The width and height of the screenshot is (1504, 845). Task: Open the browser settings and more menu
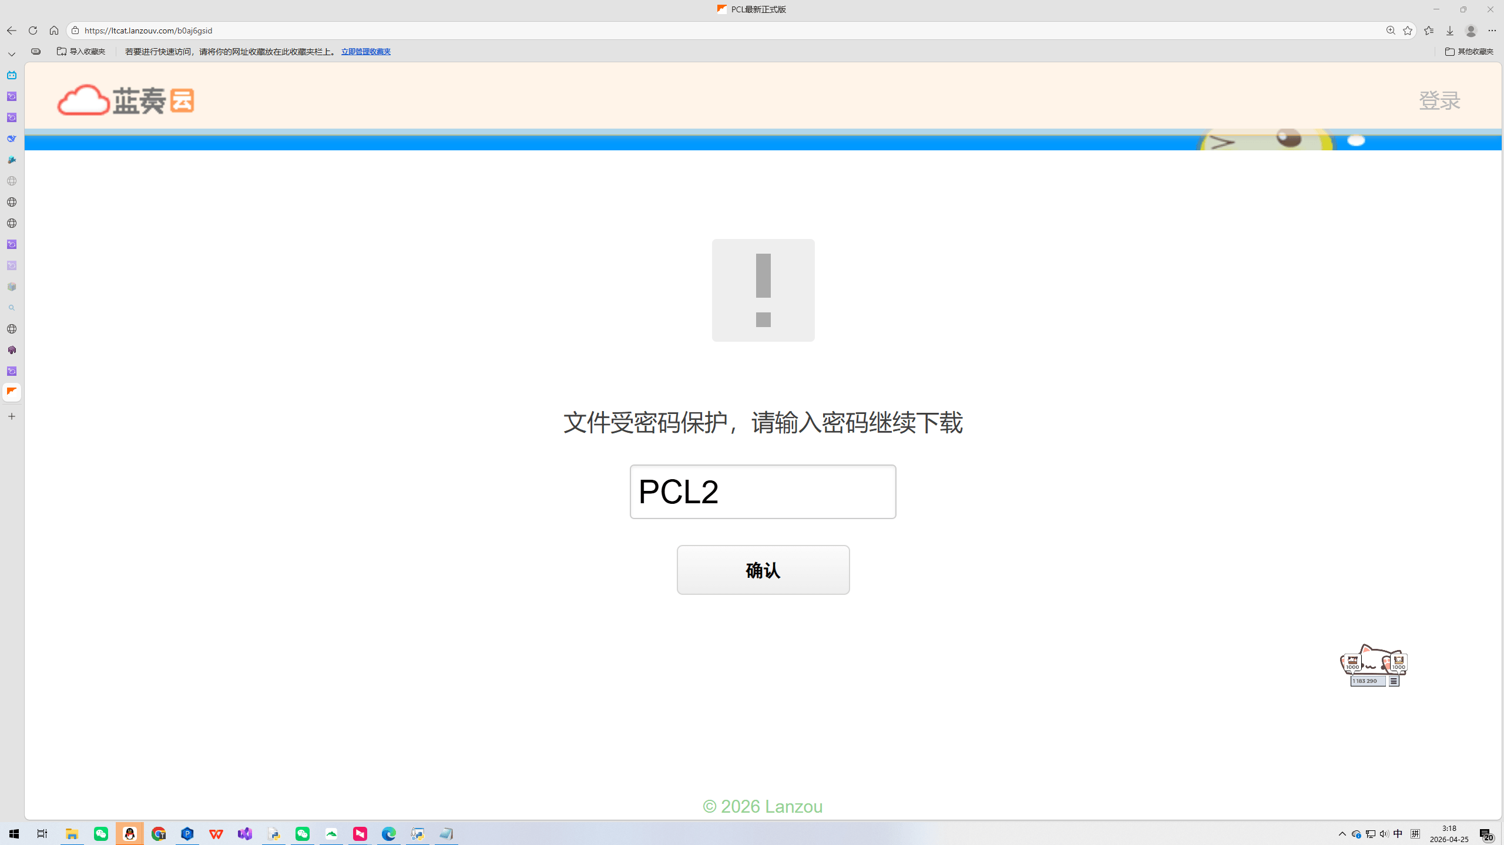click(x=1492, y=31)
